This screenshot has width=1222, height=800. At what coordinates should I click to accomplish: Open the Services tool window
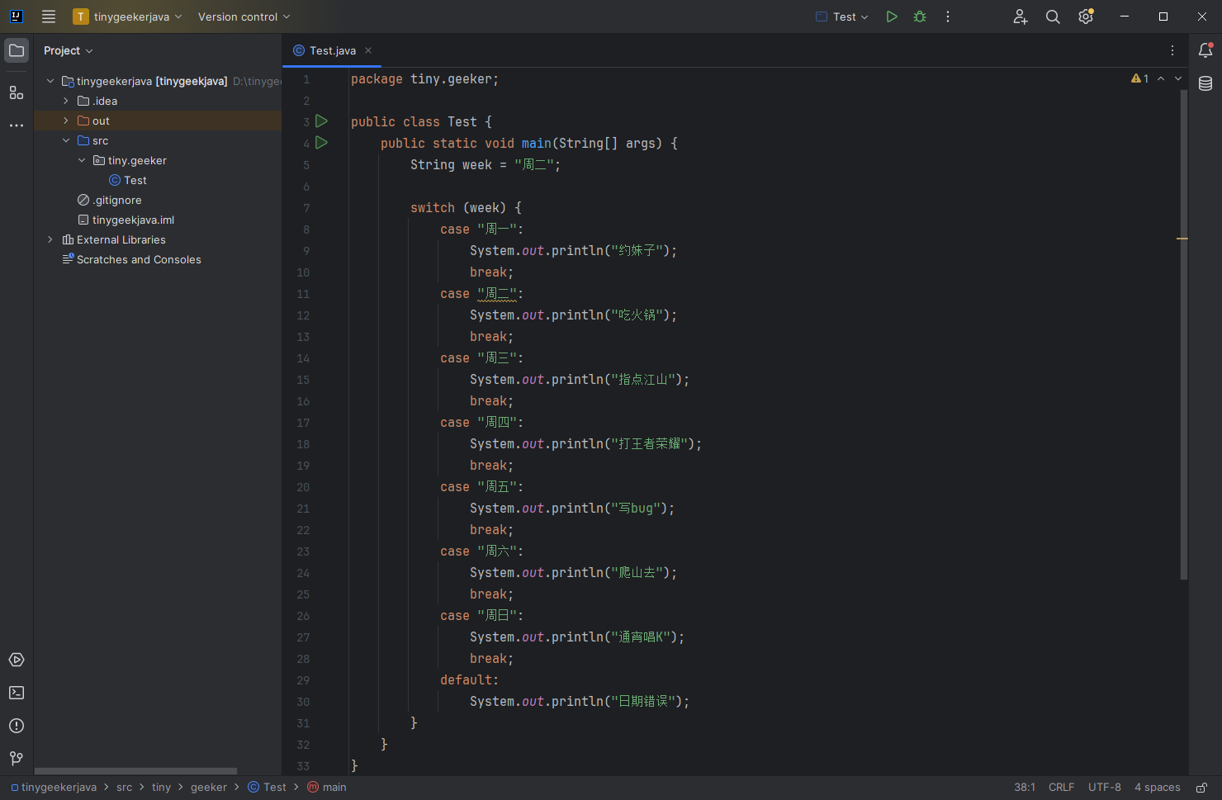(17, 660)
